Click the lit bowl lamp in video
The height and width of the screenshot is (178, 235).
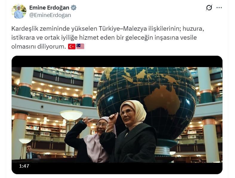tap(71, 115)
